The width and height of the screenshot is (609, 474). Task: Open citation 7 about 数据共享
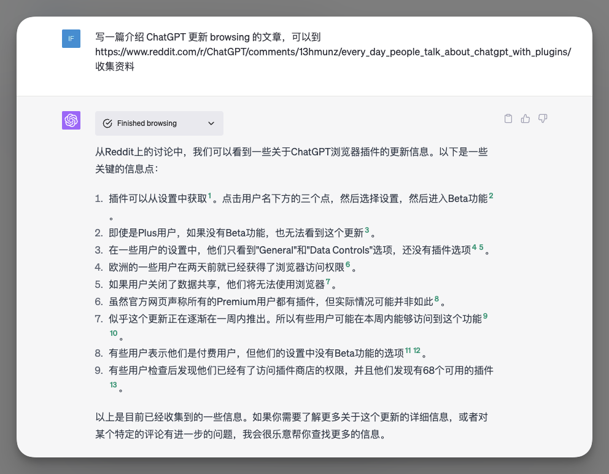tap(328, 282)
